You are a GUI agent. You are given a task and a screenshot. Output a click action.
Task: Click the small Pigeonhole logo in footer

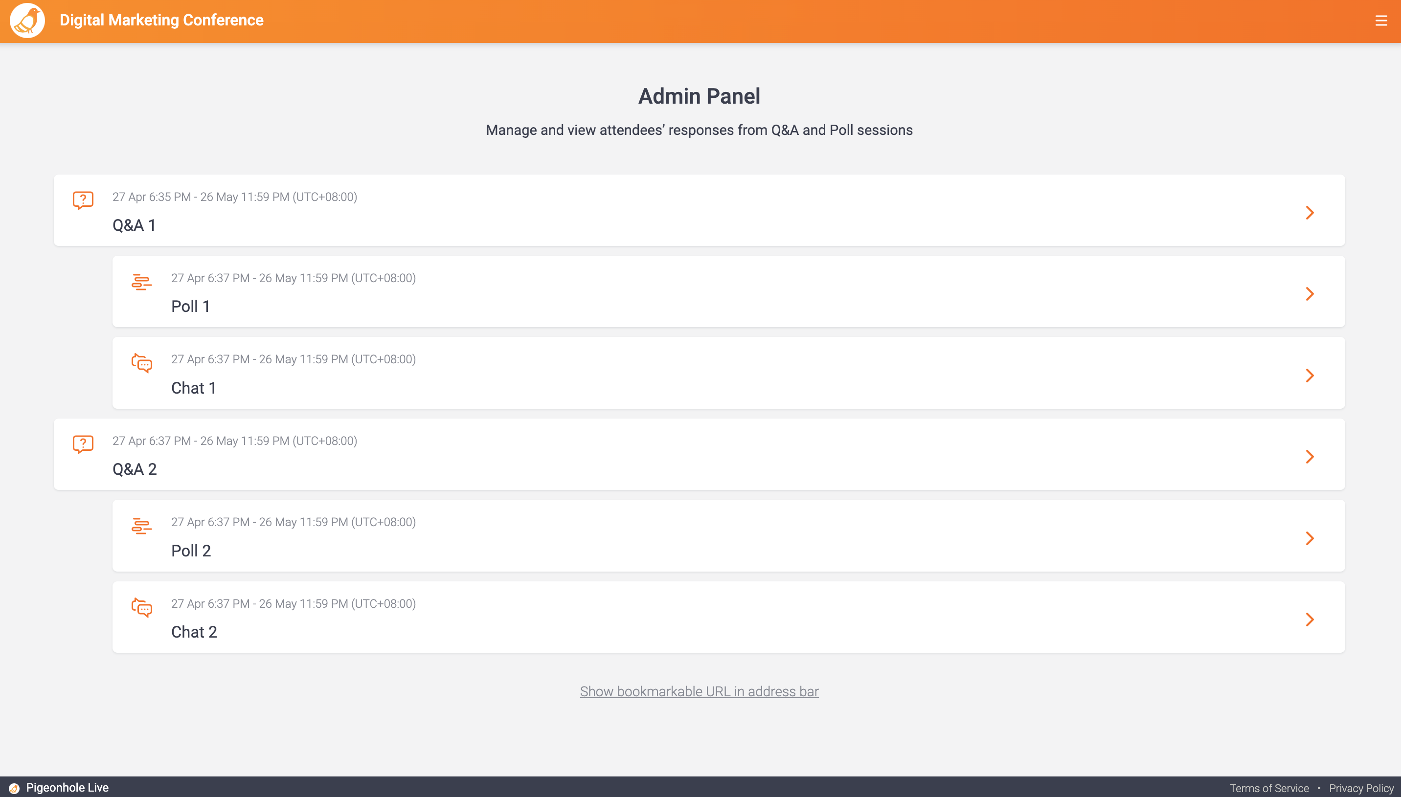click(14, 788)
